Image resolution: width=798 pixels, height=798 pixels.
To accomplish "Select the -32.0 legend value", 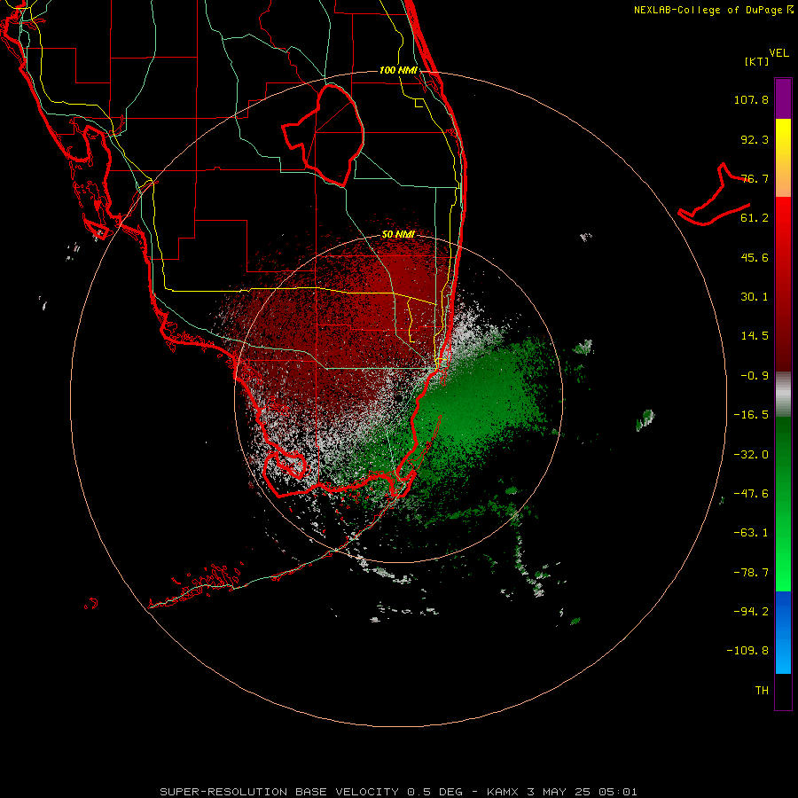I will (751, 455).
